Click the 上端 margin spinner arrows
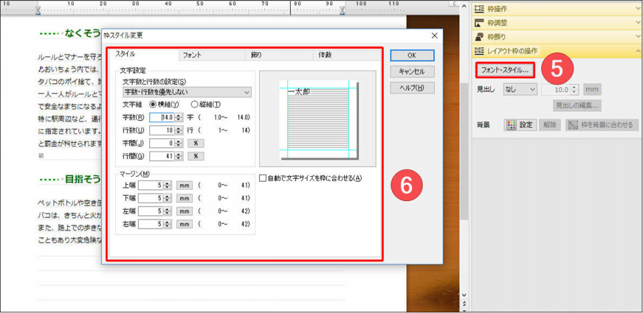 (x=167, y=186)
